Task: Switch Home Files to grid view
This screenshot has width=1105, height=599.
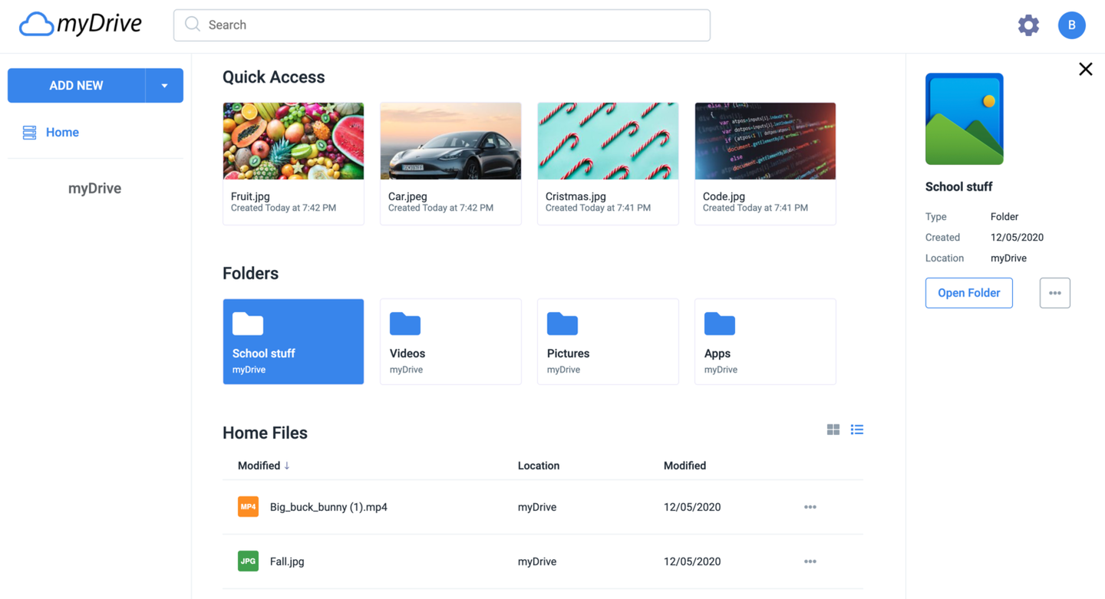Action: tap(833, 430)
